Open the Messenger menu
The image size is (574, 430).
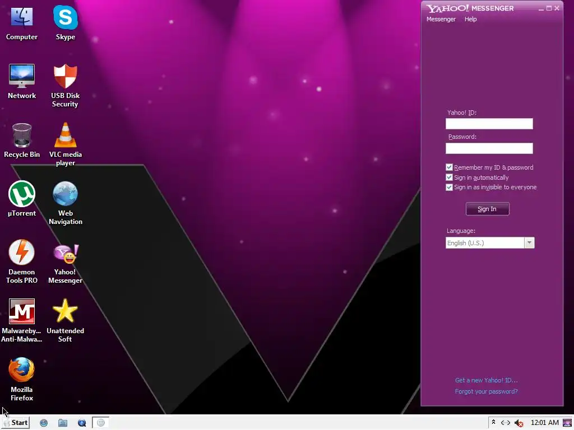point(441,19)
